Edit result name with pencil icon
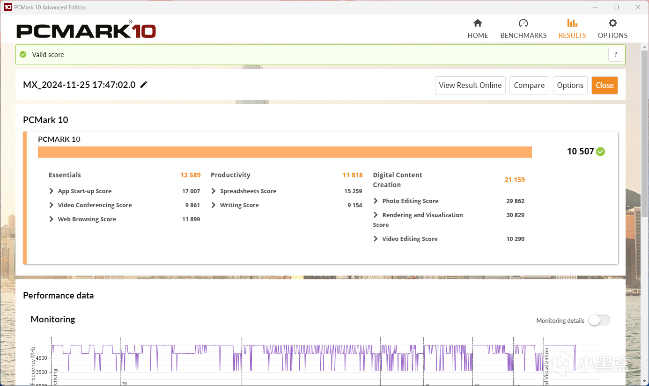The image size is (649, 386). tap(144, 85)
